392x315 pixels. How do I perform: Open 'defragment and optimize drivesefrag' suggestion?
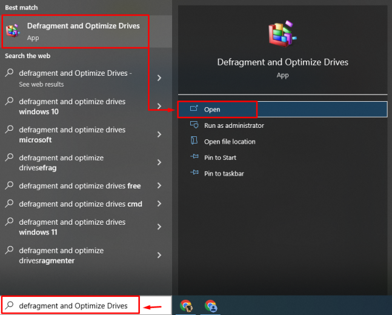click(x=86, y=163)
